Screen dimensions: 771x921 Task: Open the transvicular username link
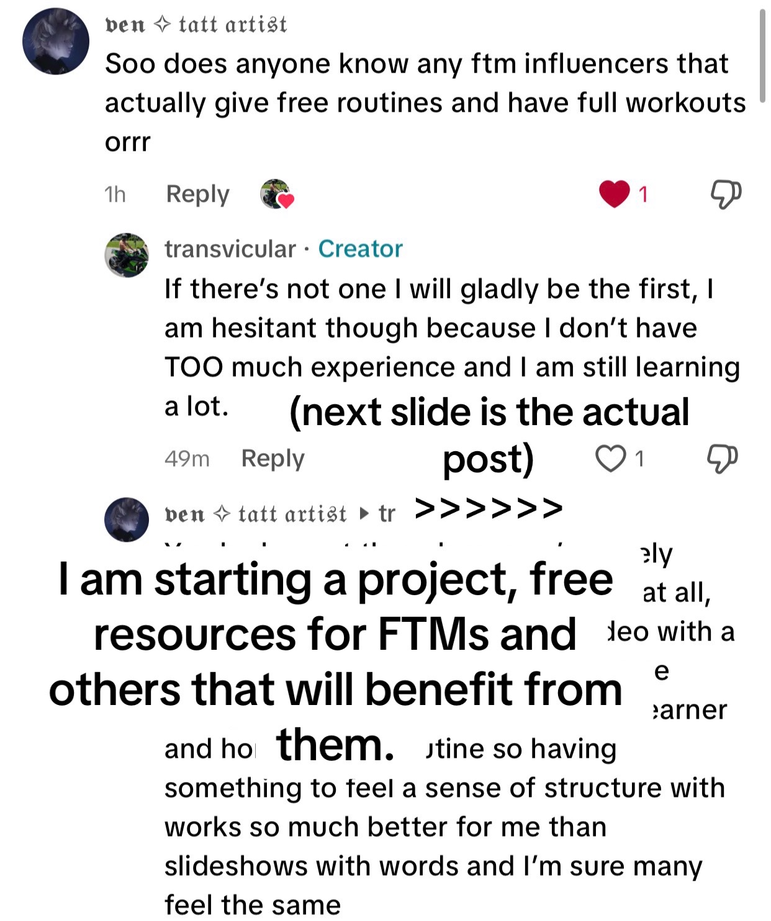point(230,249)
